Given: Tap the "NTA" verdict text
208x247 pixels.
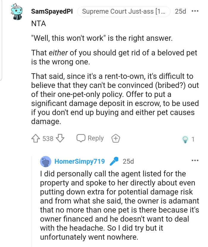Looking at the screenshot, I should coord(39,24).
